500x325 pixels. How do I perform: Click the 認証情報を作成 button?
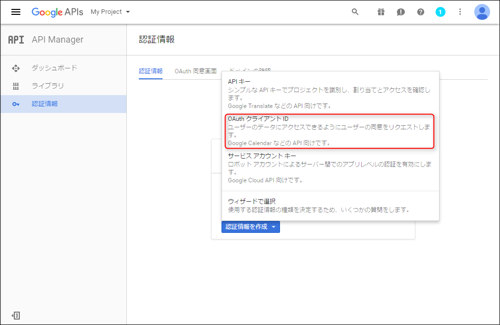251,227
